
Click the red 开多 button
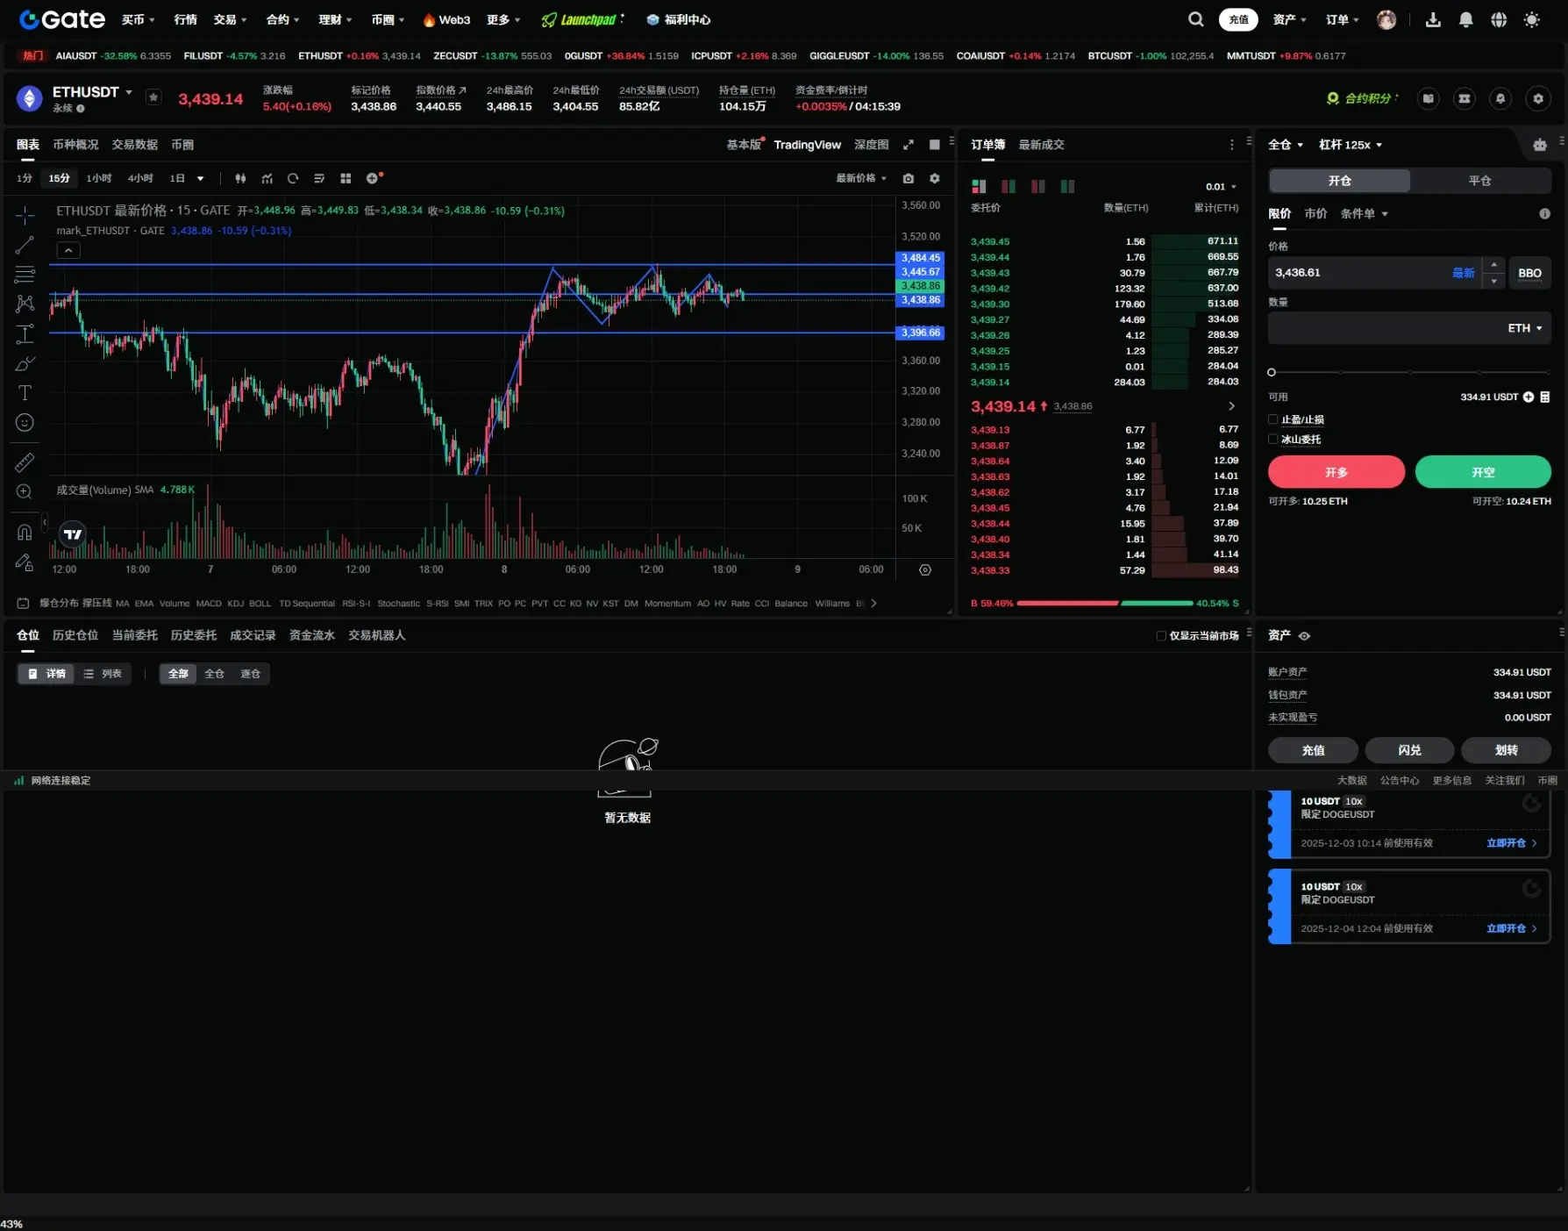click(x=1336, y=472)
